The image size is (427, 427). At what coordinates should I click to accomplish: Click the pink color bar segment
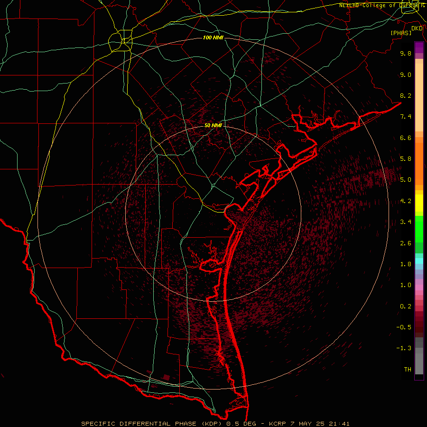tap(419, 288)
